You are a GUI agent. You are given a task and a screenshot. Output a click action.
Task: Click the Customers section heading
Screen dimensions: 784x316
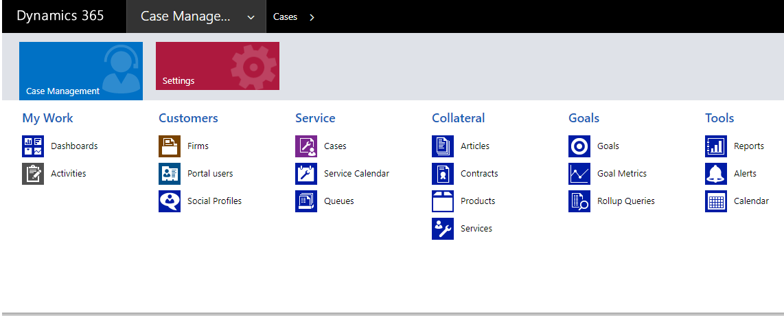point(189,118)
